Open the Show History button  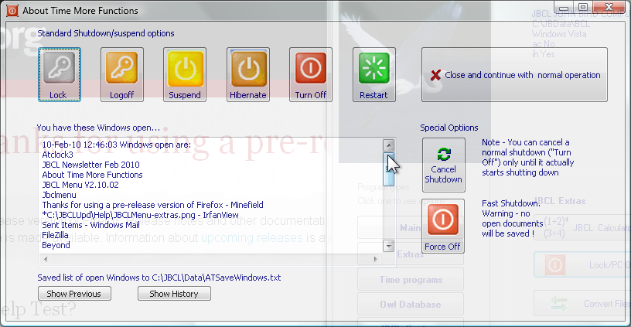[x=174, y=294]
